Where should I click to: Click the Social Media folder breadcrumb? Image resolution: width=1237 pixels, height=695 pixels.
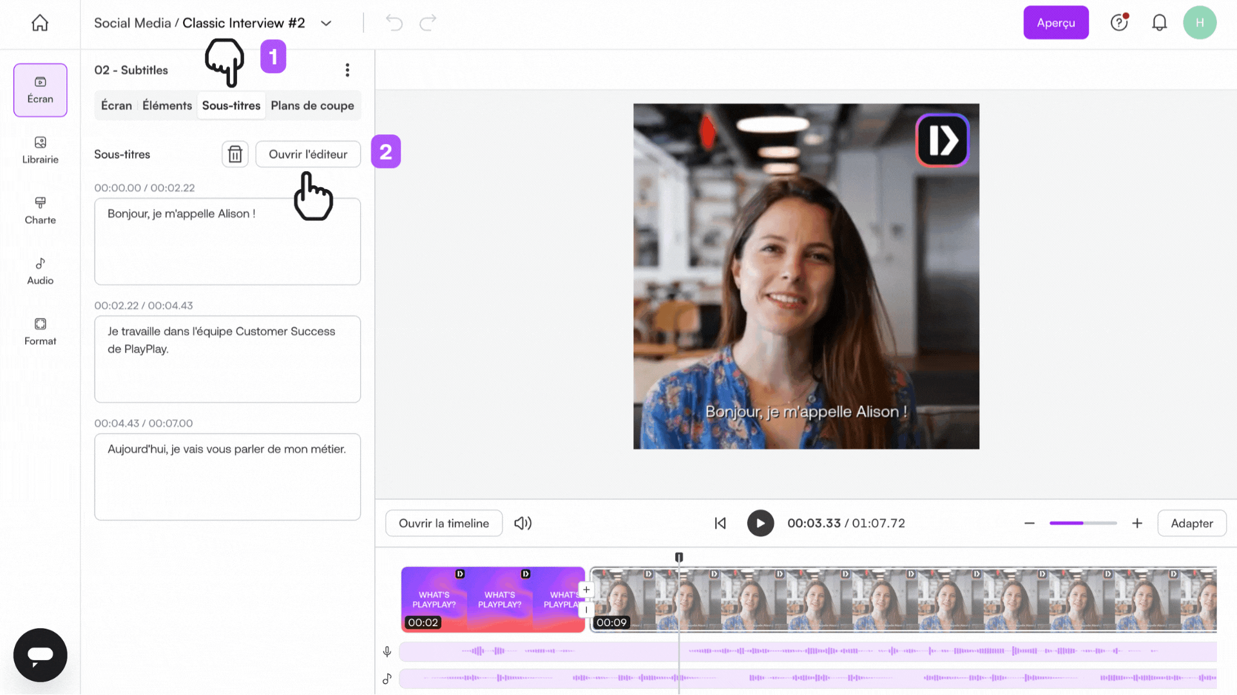coord(133,23)
